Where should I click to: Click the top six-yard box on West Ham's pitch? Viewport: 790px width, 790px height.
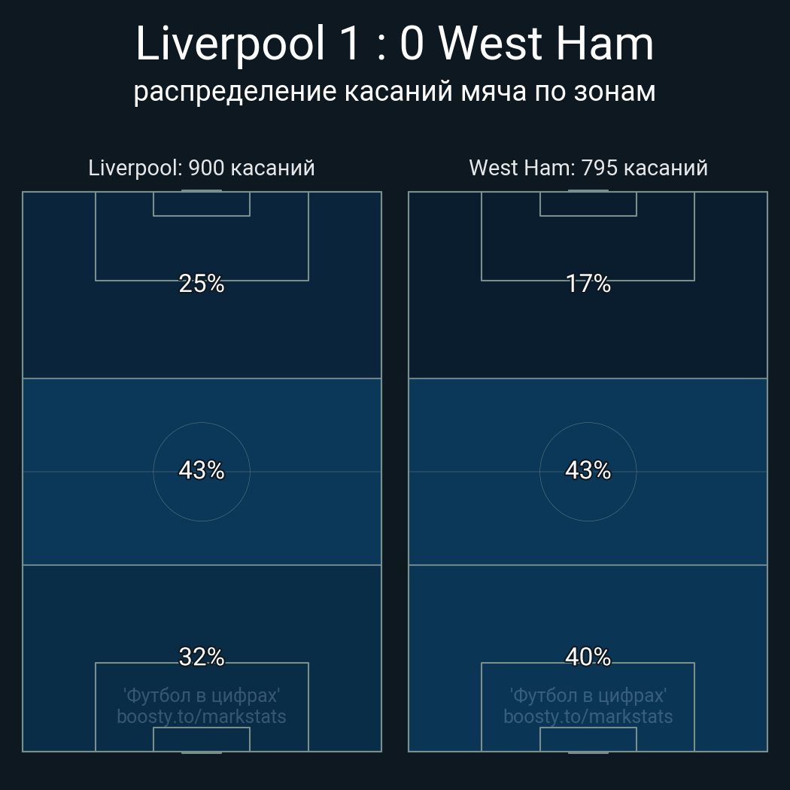588,204
